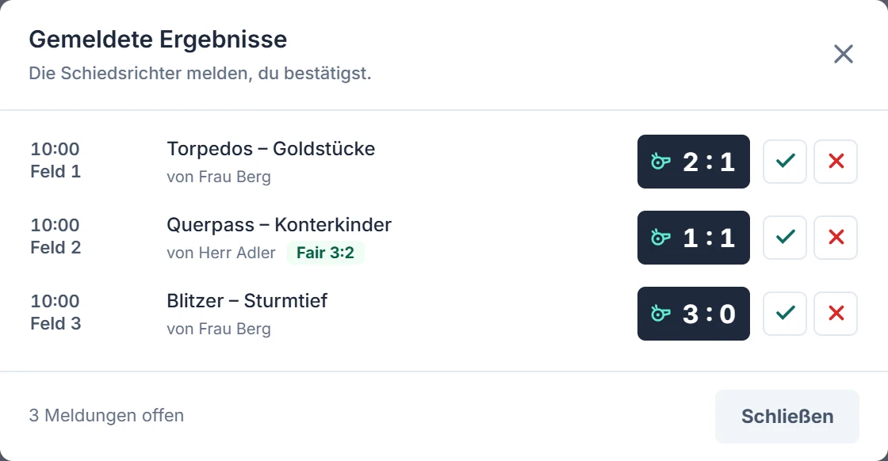Confirm the Querpass – Konterkinder result
This screenshot has height=461, width=888.
coord(784,238)
